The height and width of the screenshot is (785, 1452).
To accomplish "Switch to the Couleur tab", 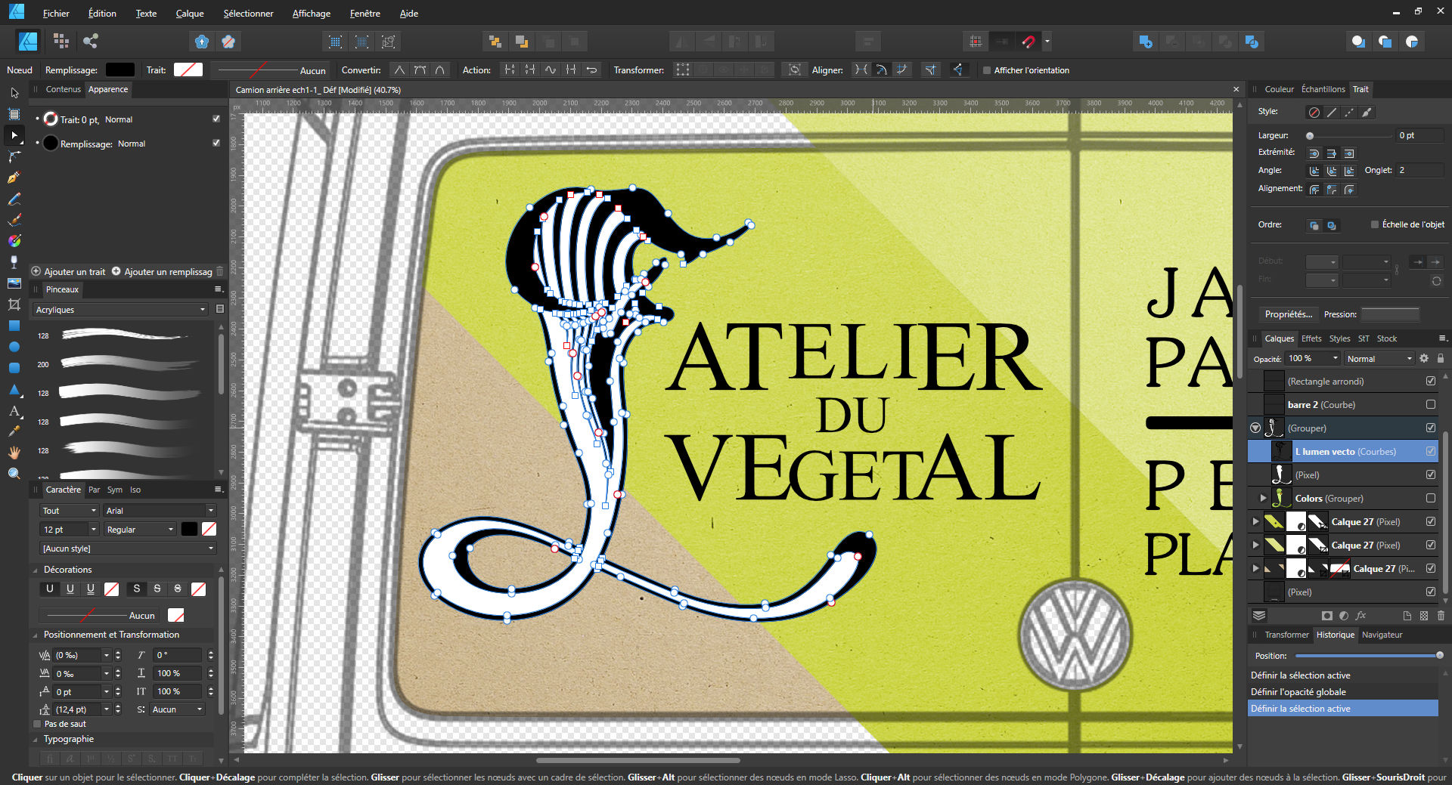I will pos(1280,89).
